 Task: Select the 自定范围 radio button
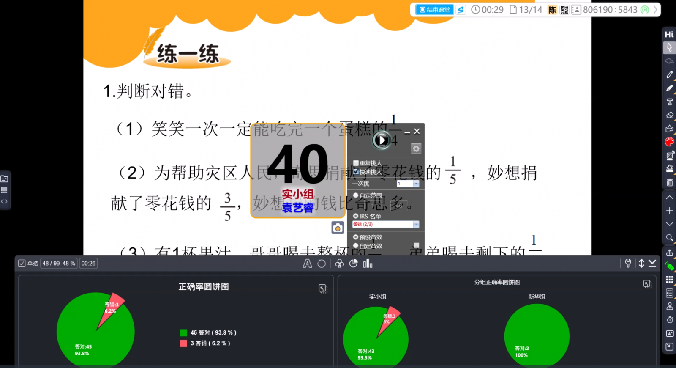click(x=356, y=195)
